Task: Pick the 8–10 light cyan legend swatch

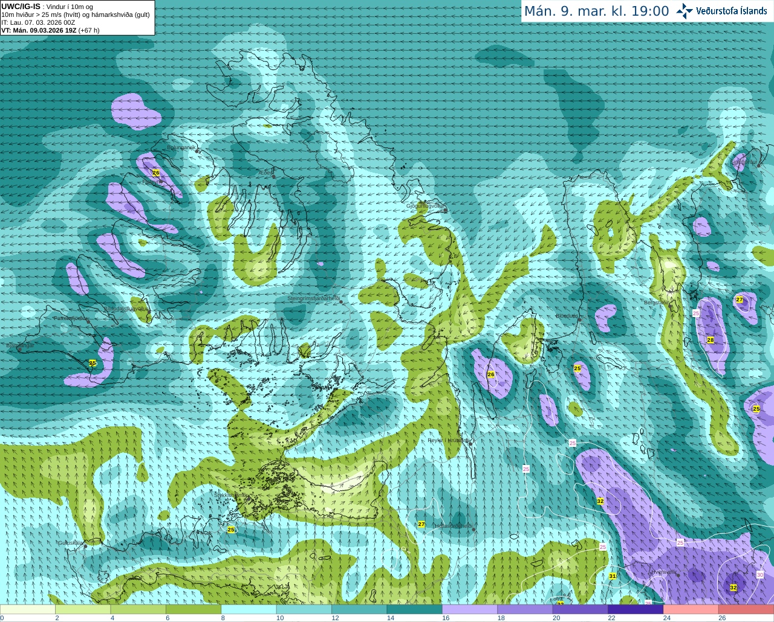Action: [x=249, y=609]
